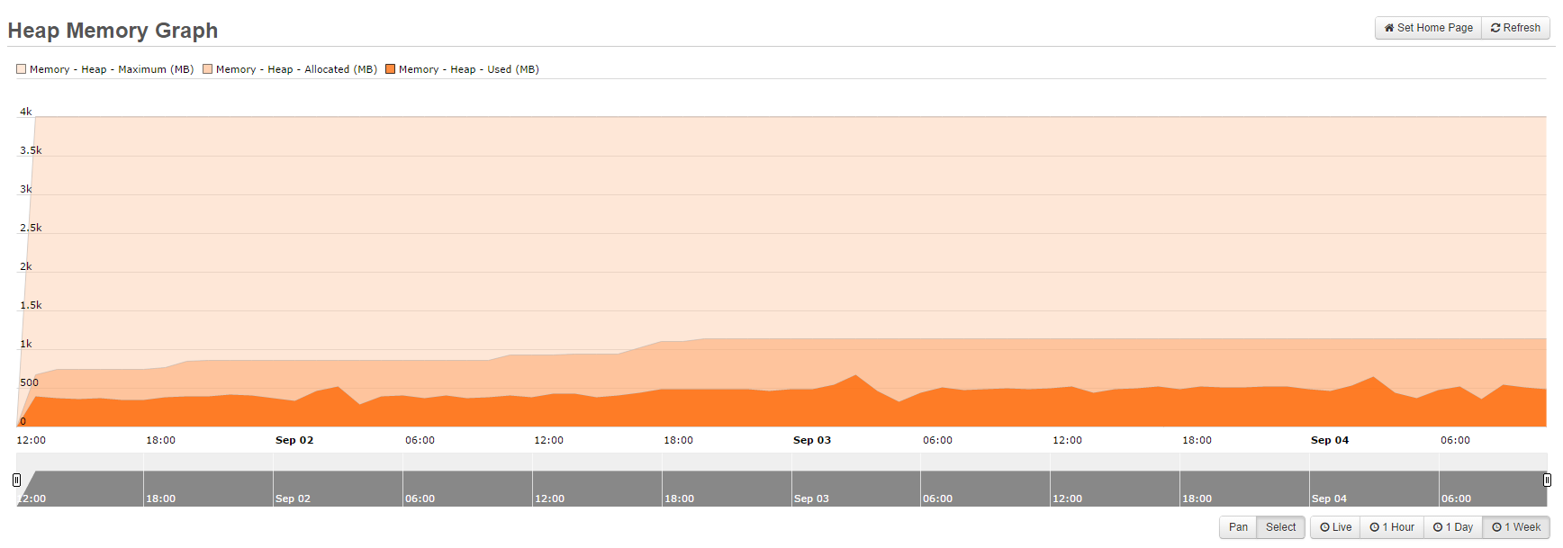The height and width of the screenshot is (548, 1563).
Task: Click the clock icon beside 1 Hour
Action: click(x=1375, y=527)
